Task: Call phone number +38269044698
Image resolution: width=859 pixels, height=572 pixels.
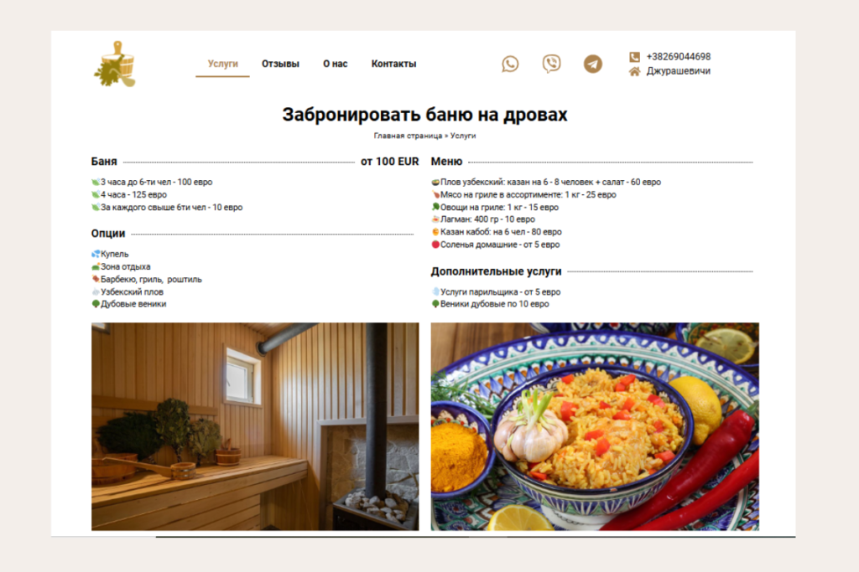Action: 678,57
